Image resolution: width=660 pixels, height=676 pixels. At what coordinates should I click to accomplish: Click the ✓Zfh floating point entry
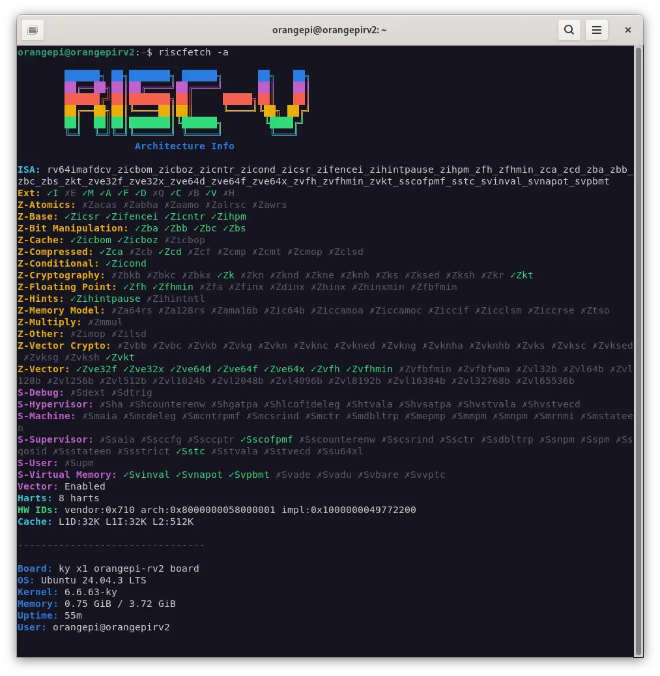pyautogui.click(x=134, y=287)
